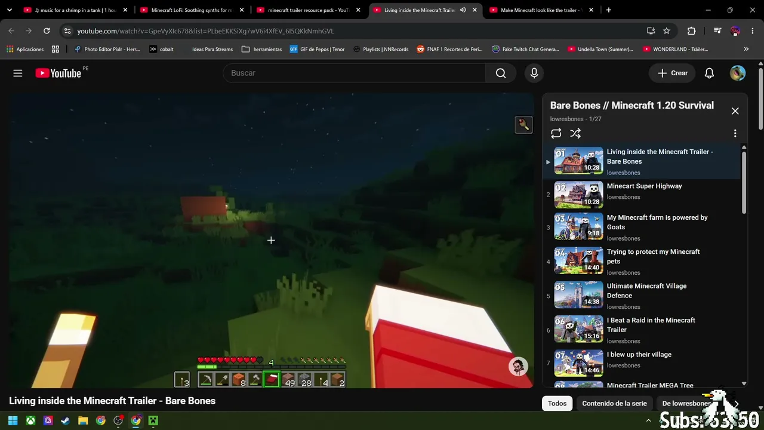View site information icon in address bar
This screenshot has height=430, width=764.
coord(67,31)
